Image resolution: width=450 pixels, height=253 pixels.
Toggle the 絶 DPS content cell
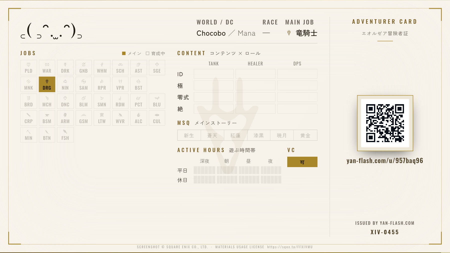297,109
